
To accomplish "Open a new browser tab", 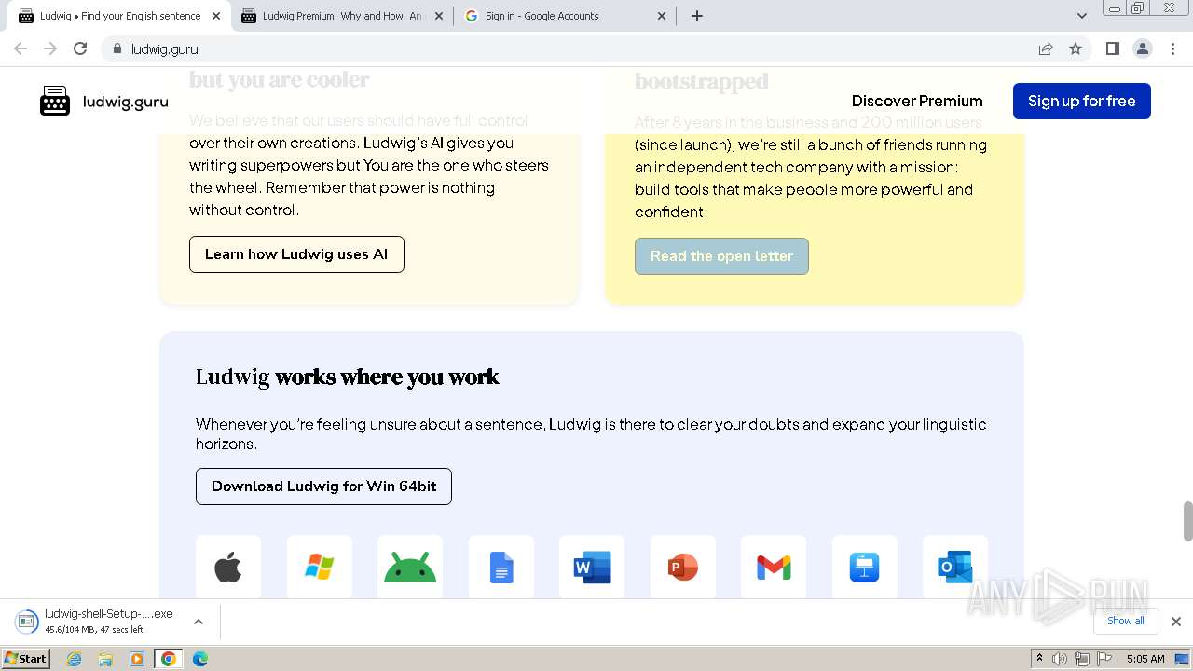I will tap(697, 16).
